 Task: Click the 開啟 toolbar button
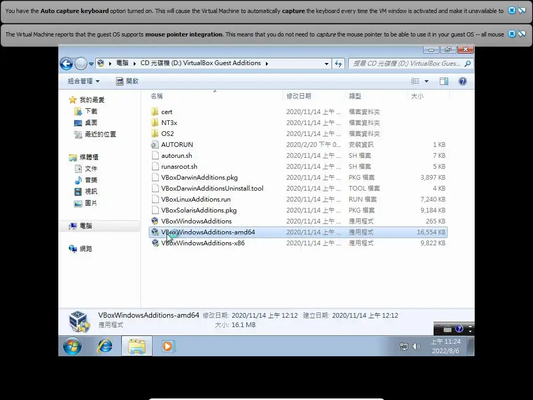click(x=128, y=81)
